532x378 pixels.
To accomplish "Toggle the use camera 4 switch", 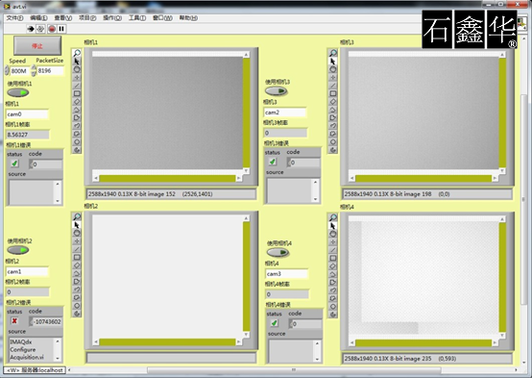I will [278, 252].
